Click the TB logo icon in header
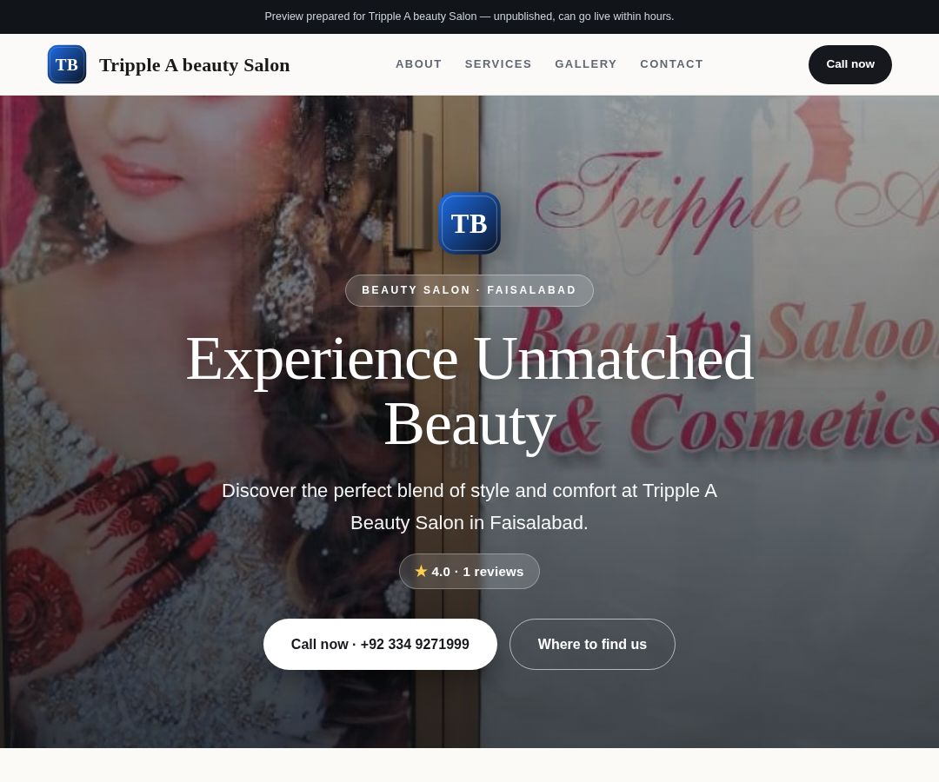The image size is (939, 782). click(66, 64)
